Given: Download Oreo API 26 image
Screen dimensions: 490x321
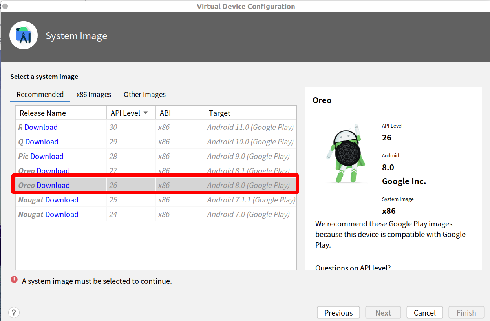Looking at the screenshot, I should 53,185.
